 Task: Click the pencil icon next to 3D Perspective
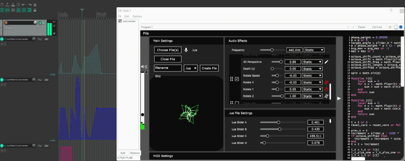point(326,62)
